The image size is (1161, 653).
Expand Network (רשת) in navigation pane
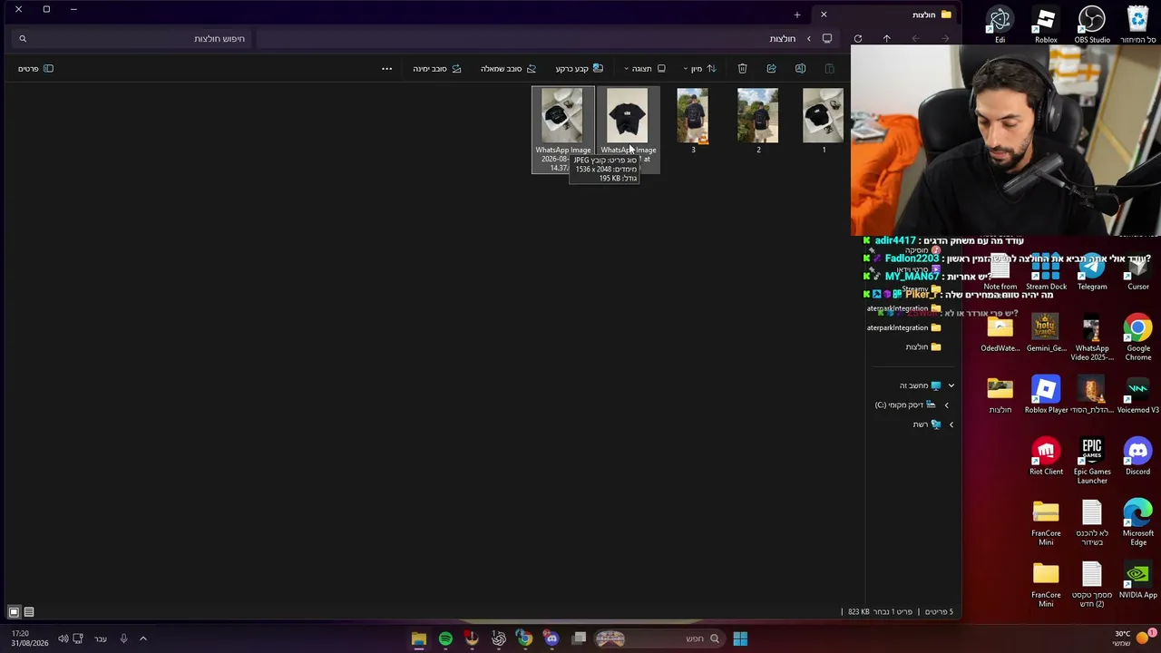tap(951, 424)
